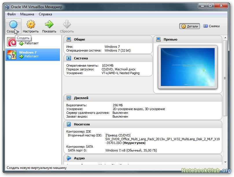The width and height of the screenshot is (234, 177).
Task: Click the Показать green arrow icon
Action: 49,24
